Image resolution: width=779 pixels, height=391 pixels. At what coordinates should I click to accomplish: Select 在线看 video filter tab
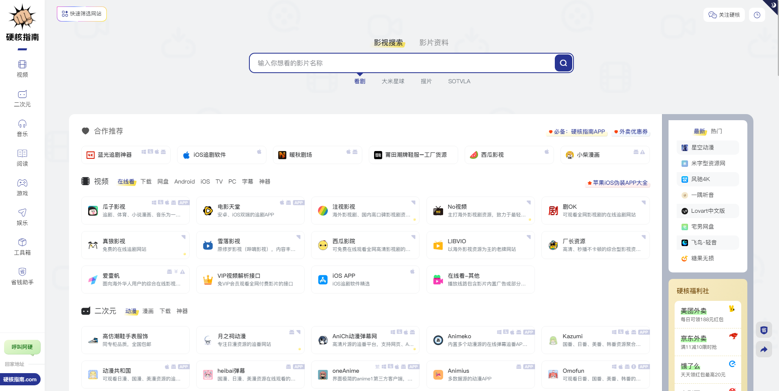point(126,181)
